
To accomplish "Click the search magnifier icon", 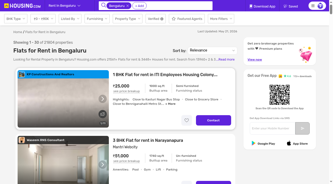I will pyautogui.click(x=103, y=5).
